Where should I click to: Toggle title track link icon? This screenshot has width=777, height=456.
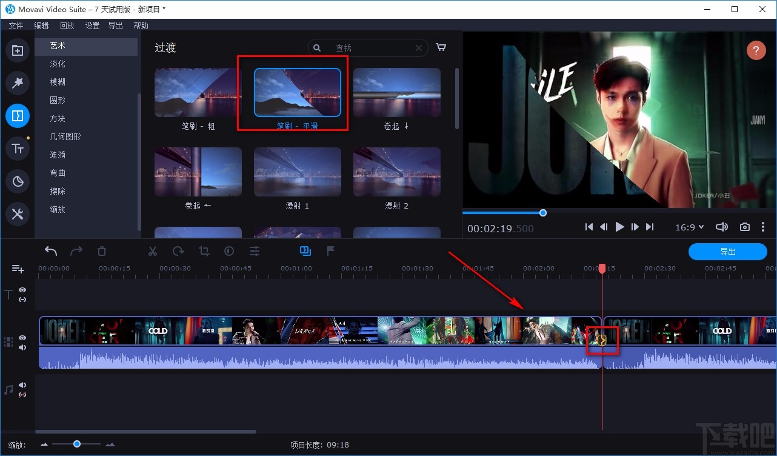(x=22, y=300)
